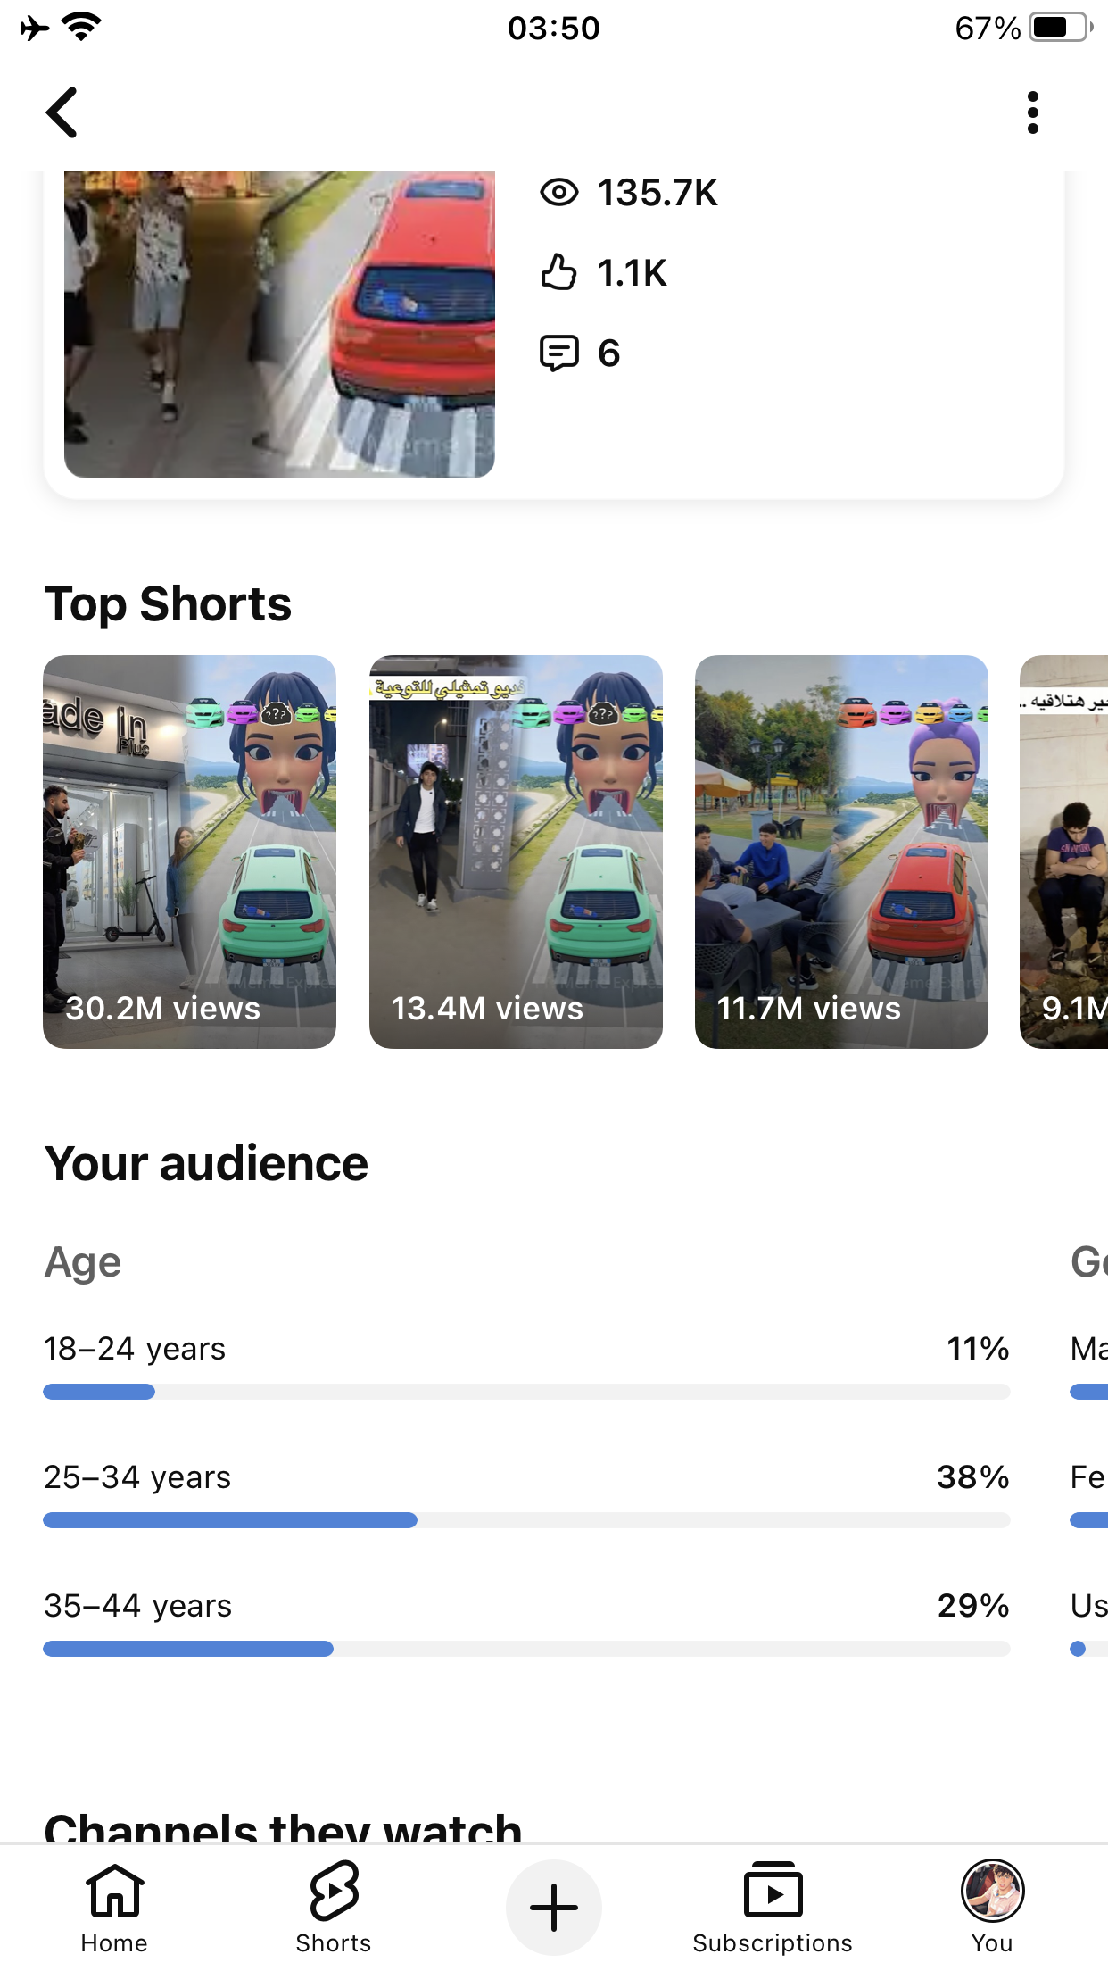Open the Subscriptions tab
The width and height of the screenshot is (1108, 1971).
tap(773, 1909)
